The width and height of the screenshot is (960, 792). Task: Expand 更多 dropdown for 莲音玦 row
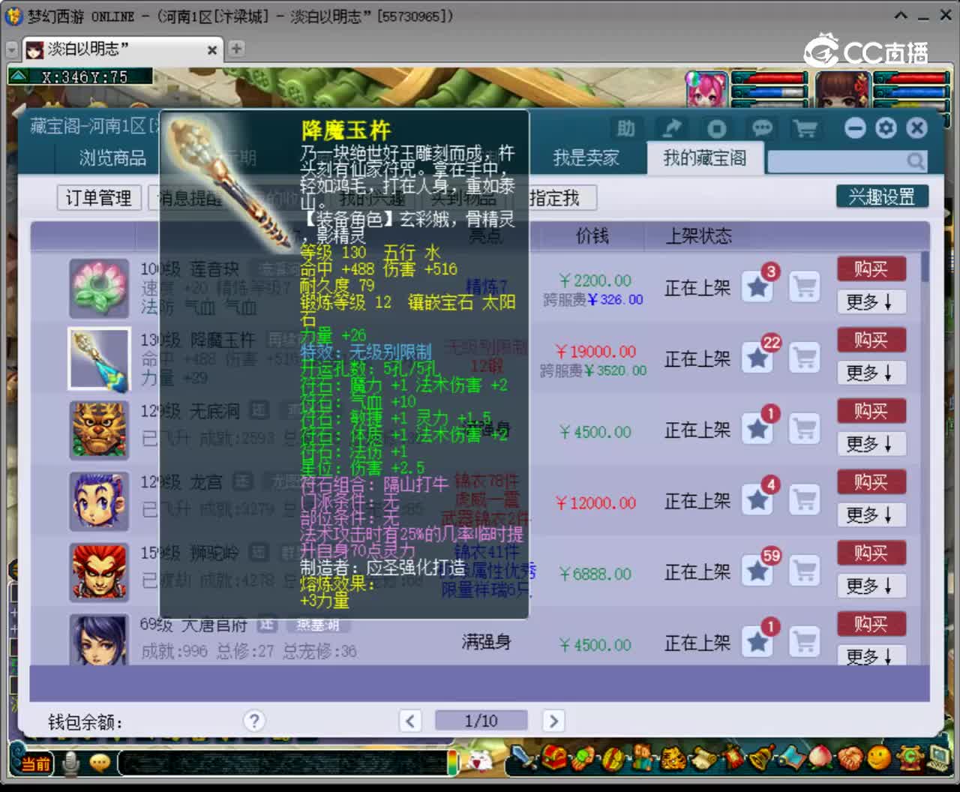tap(871, 301)
